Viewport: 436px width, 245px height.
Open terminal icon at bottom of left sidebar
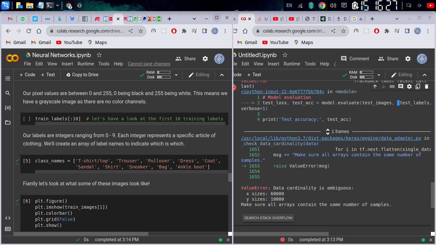[8, 229]
